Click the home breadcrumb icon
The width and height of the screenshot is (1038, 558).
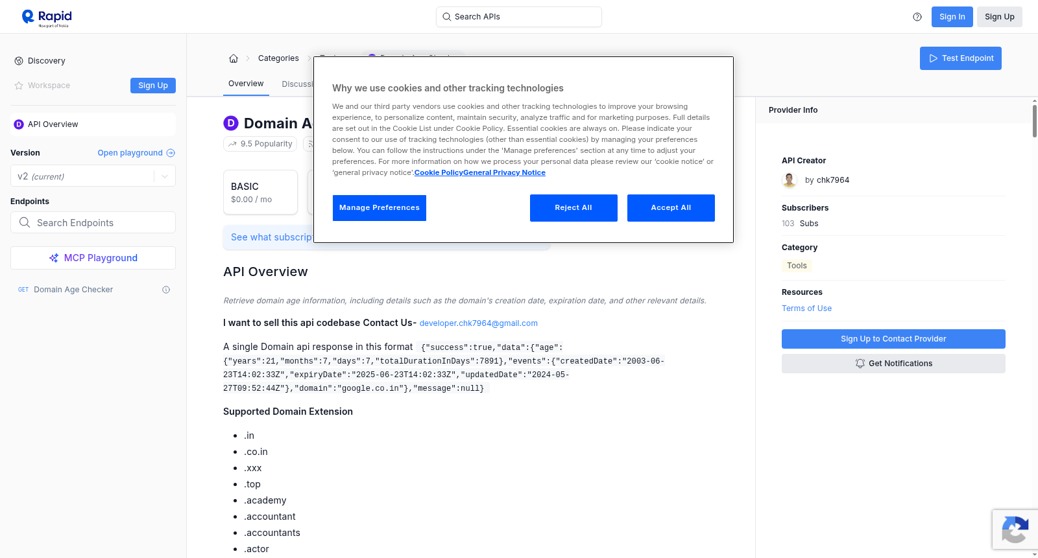tap(234, 58)
